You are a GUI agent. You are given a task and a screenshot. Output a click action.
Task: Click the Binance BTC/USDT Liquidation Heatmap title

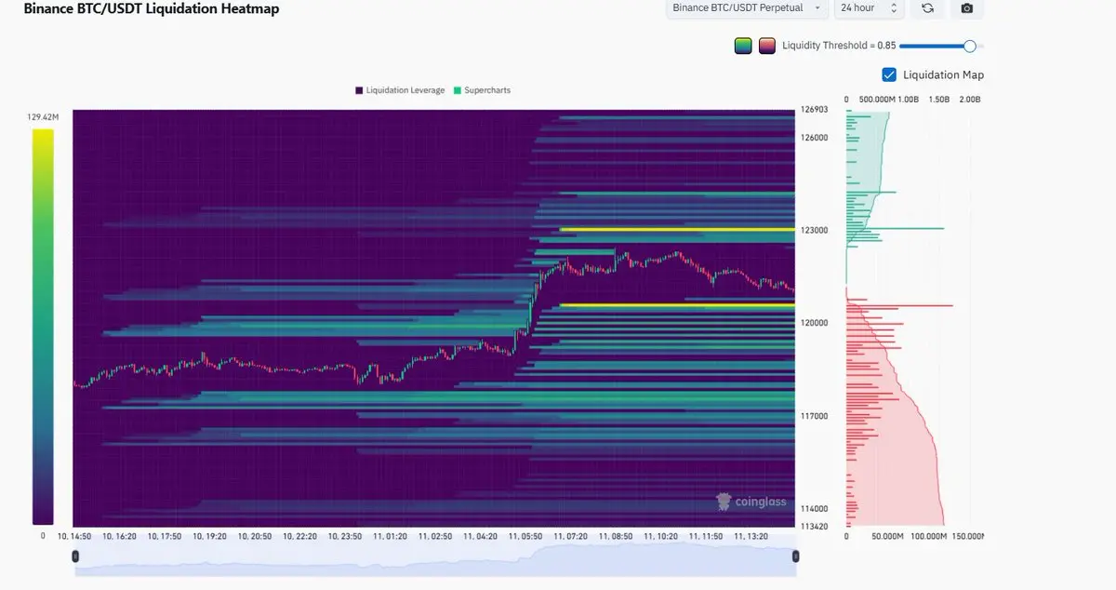pyautogui.click(x=151, y=8)
